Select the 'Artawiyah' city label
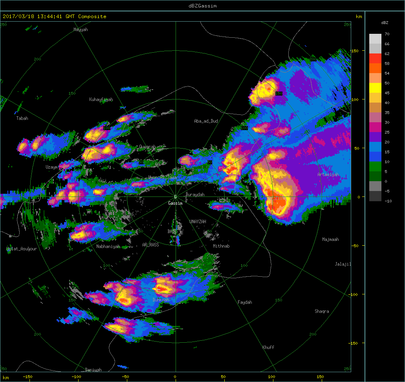405x382 pixels. [x=328, y=174]
